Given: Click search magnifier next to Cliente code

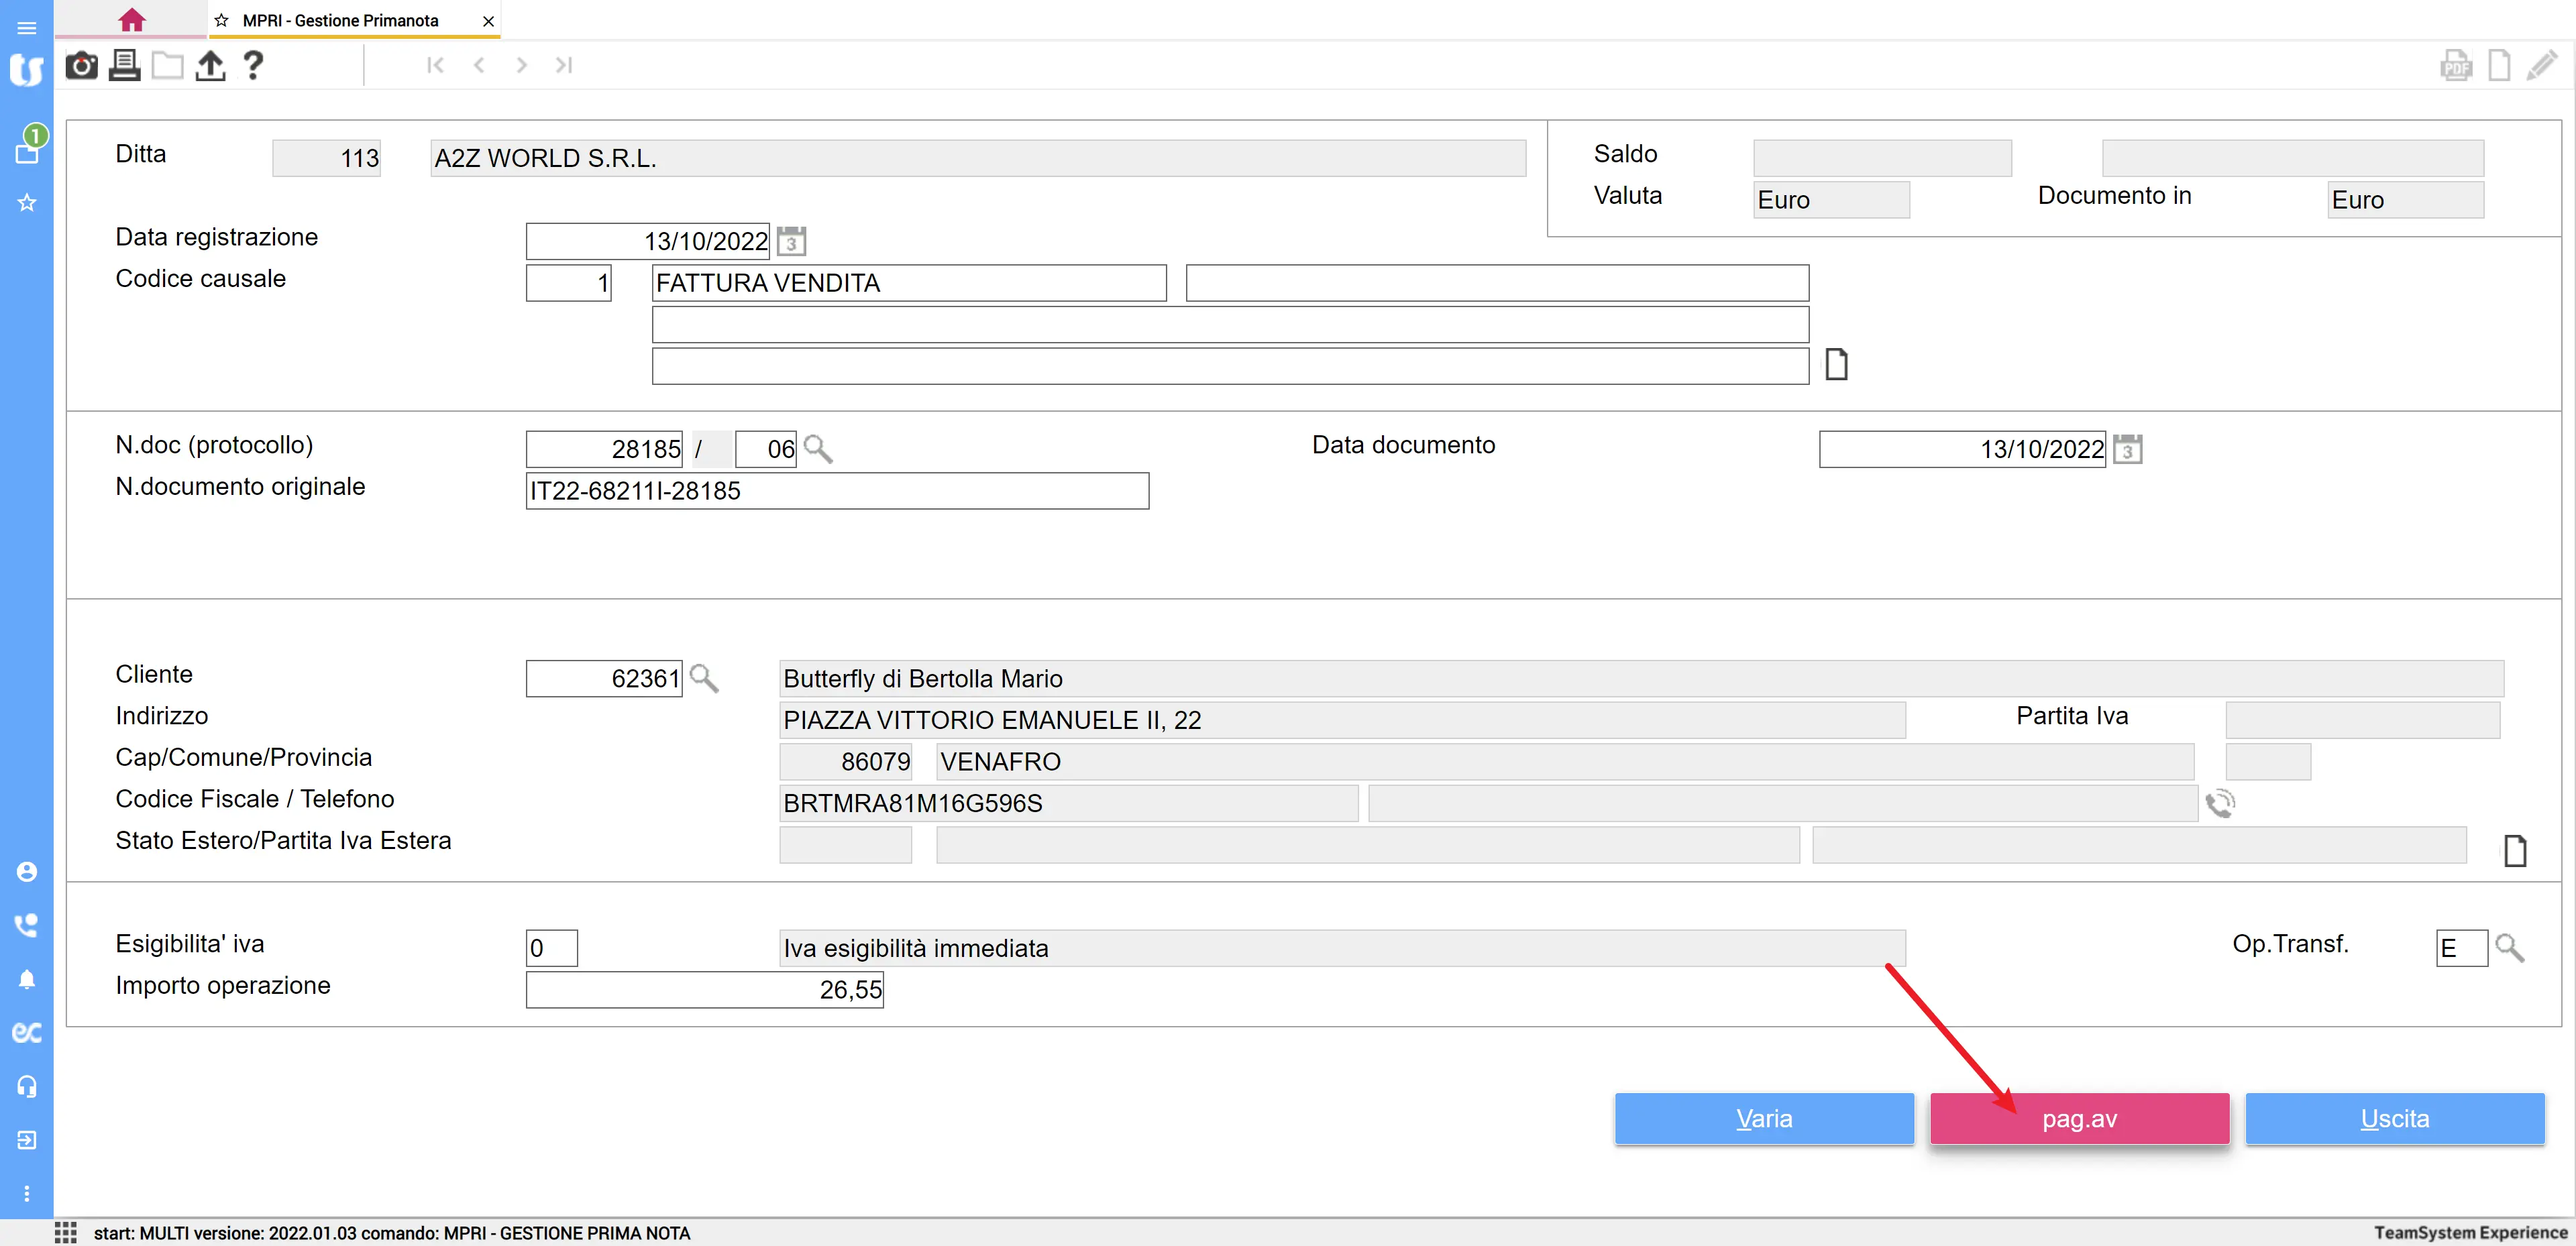Looking at the screenshot, I should click(x=704, y=678).
